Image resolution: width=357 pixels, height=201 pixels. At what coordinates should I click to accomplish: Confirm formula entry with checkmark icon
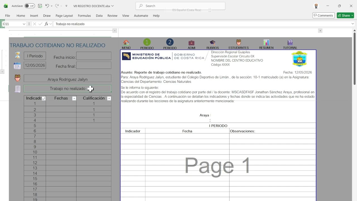pos(40,24)
